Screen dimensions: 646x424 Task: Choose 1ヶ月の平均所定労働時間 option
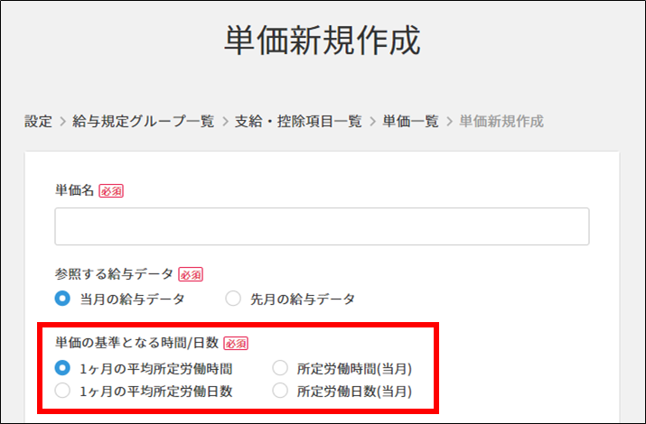tap(62, 368)
